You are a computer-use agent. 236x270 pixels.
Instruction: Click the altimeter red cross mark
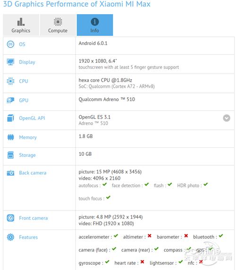pyautogui.click(x=150, y=236)
